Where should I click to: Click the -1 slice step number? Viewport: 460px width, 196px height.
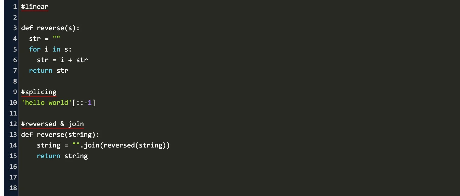(88, 103)
